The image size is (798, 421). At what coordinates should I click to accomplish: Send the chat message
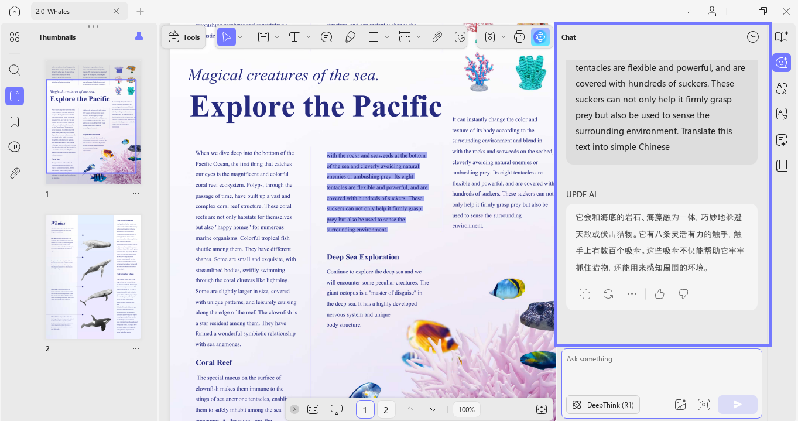[737, 405]
